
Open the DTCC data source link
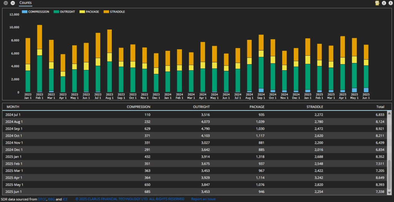point(42,199)
